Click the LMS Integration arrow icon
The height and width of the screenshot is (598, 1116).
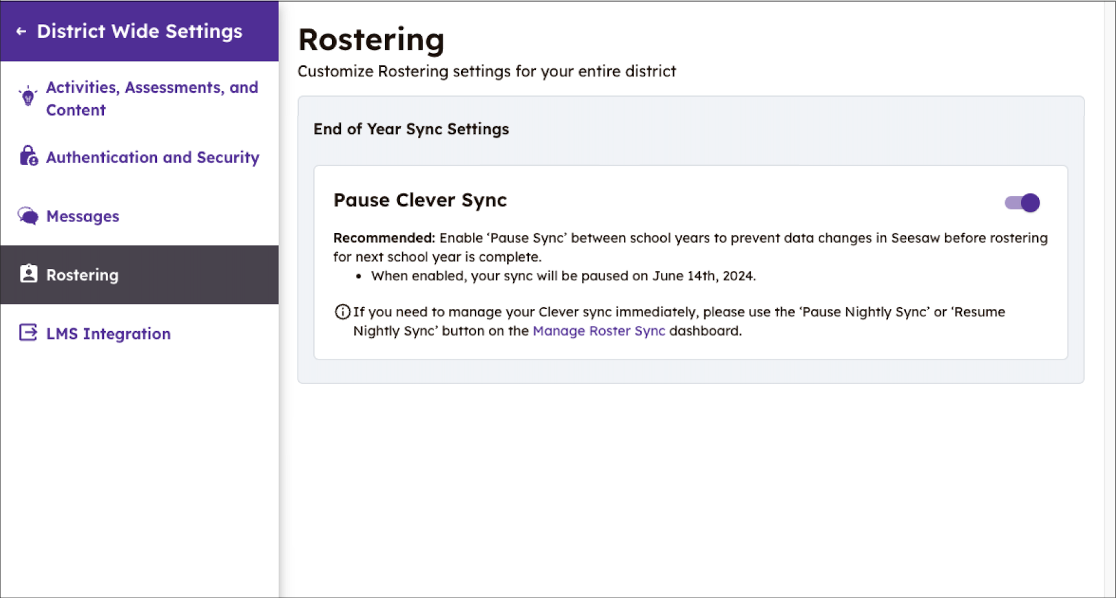(x=28, y=333)
